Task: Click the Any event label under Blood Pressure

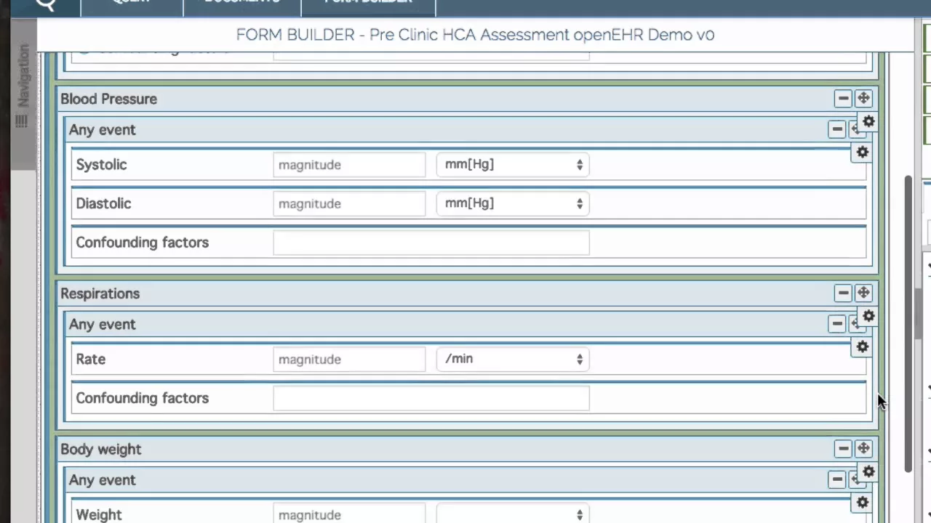Action: [102, 130]
